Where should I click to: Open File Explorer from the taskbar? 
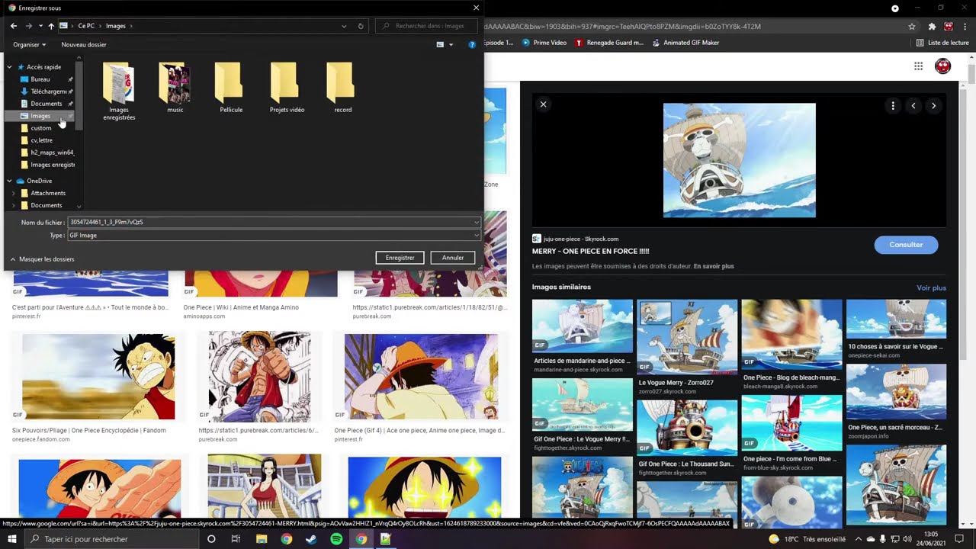tap(262, 539)
